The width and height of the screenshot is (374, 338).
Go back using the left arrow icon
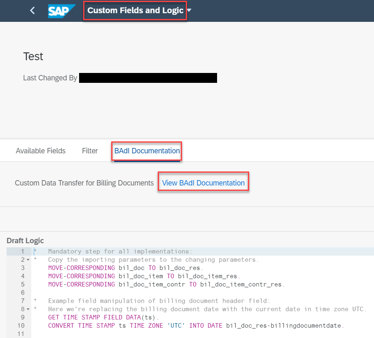coord(33,10)
